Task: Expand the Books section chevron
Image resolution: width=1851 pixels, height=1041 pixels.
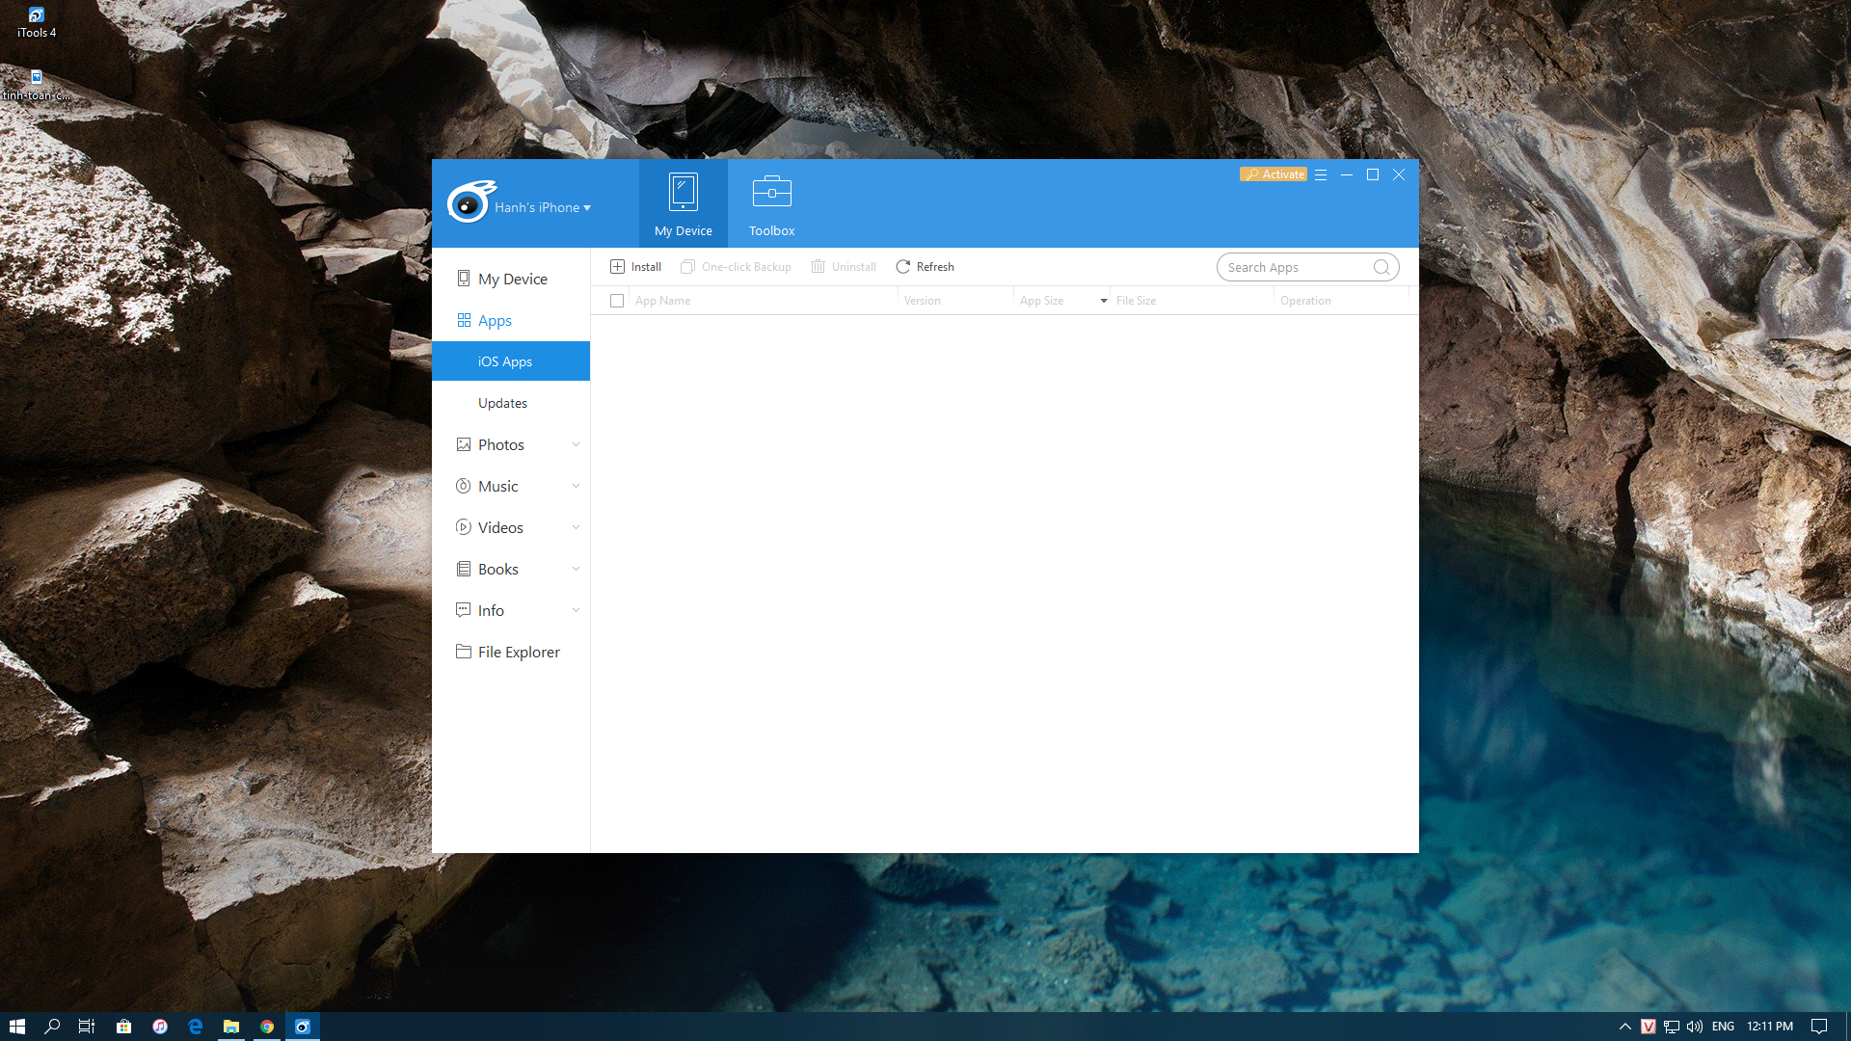Action: tap(576, 569)
